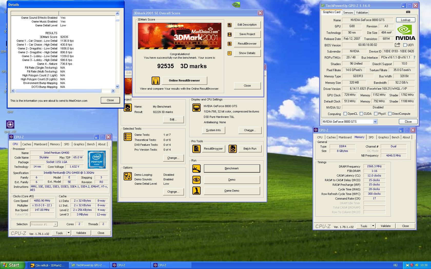Click the Save Project floppy icon
This screenshot has width=431, height=269.
[230, 34]
